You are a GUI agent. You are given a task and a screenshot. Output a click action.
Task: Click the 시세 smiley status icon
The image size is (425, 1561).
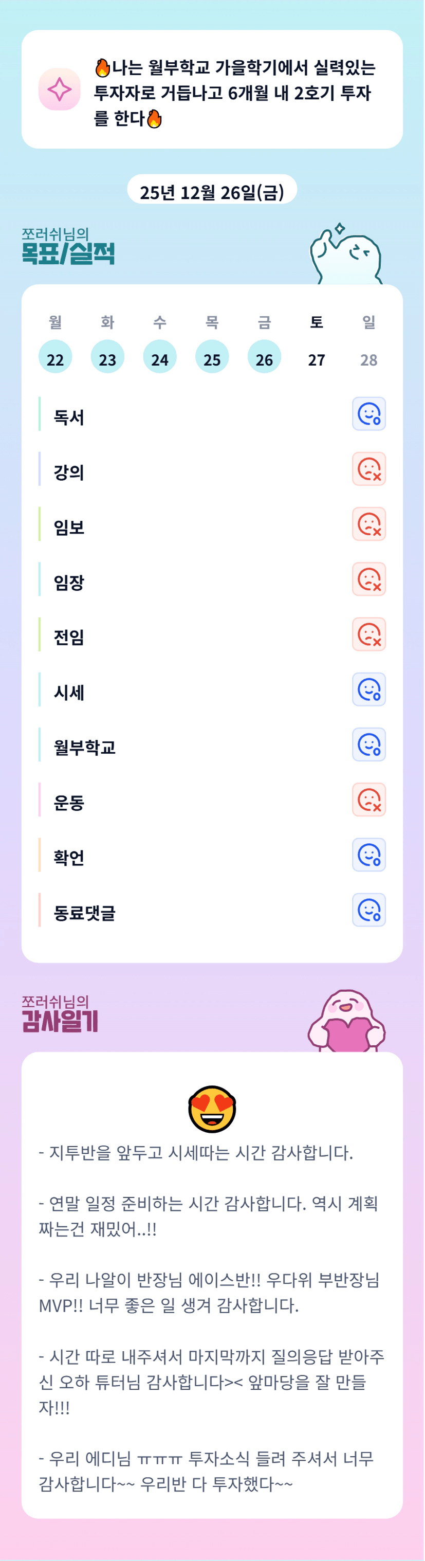(x=368, y=689)
